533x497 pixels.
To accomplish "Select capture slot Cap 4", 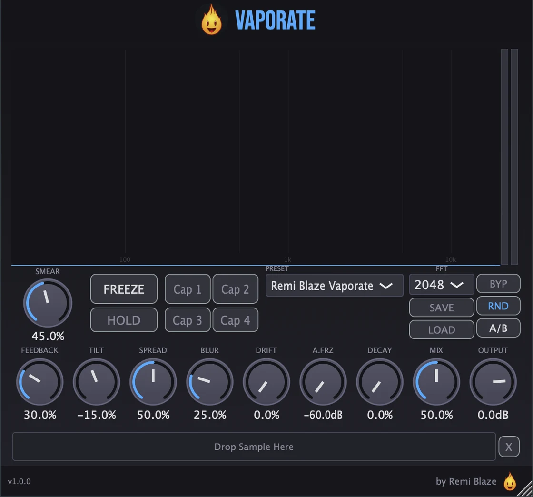I will tap(235, 320).
